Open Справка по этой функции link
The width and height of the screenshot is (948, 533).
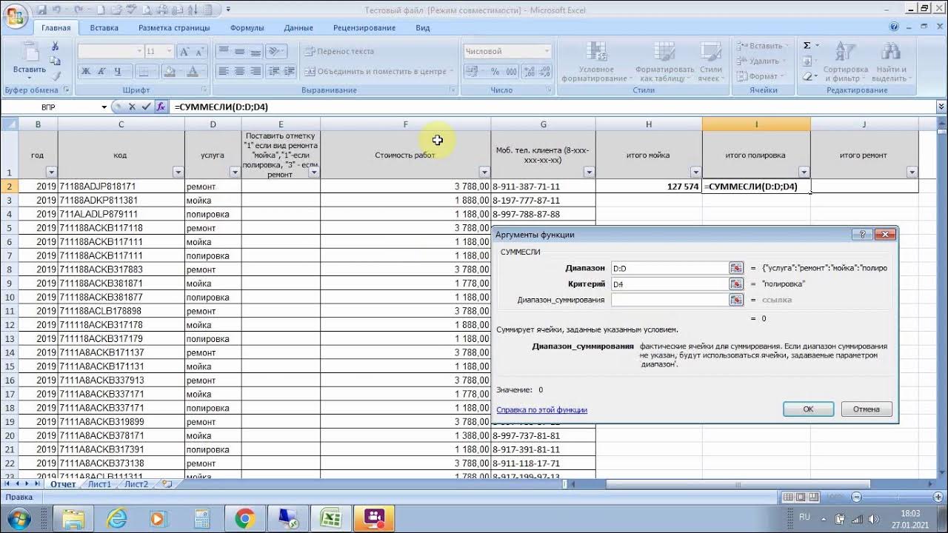541,409
